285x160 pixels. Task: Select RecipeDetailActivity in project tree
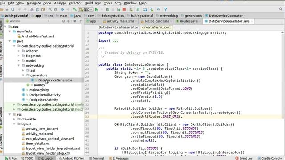point(45,95)
